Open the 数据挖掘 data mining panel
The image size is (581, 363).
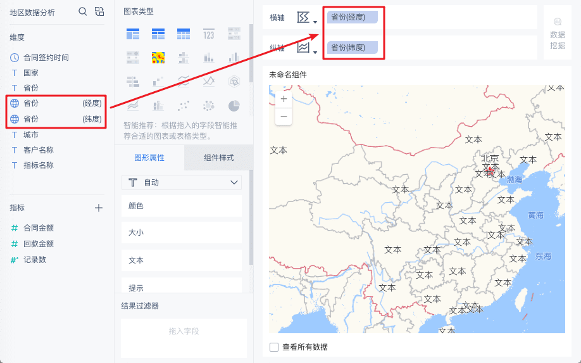[558, 33]
